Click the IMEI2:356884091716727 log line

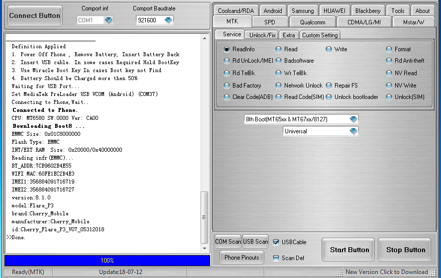(43, 189)
